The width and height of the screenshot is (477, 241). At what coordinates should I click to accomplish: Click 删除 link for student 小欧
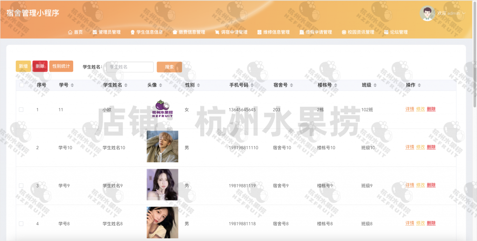[x=431, y=109]
